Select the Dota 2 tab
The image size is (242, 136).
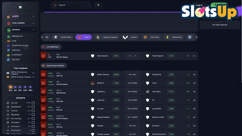tap(84, 37)
